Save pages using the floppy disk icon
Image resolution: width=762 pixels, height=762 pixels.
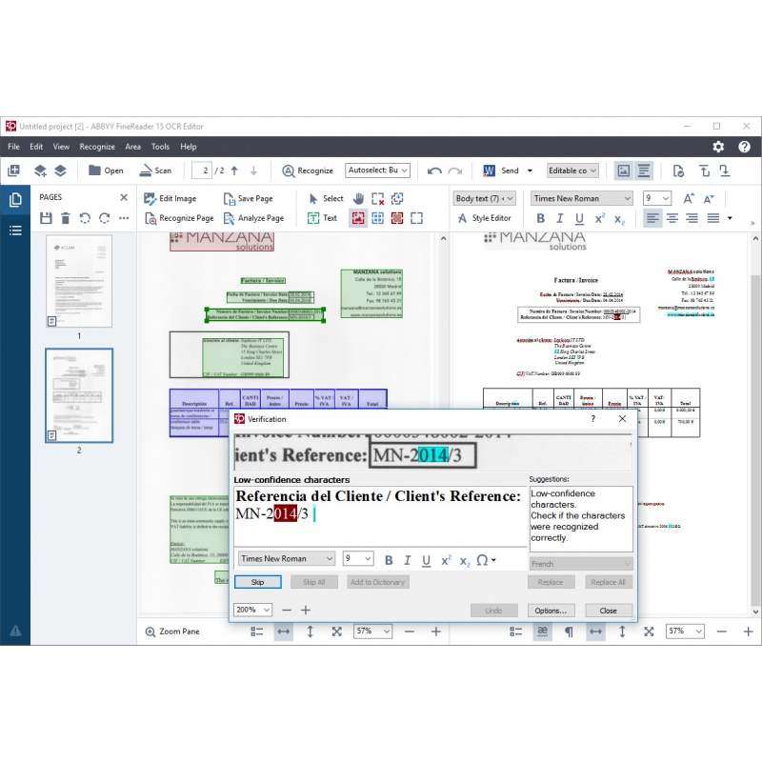click(x=46, y=218)
